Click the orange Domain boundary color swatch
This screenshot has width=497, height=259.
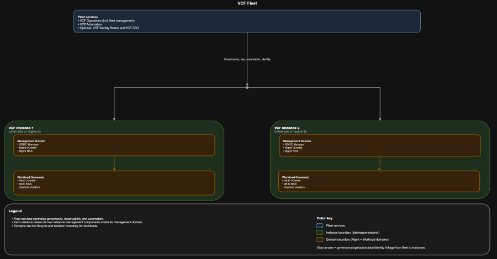click(320, 239)
